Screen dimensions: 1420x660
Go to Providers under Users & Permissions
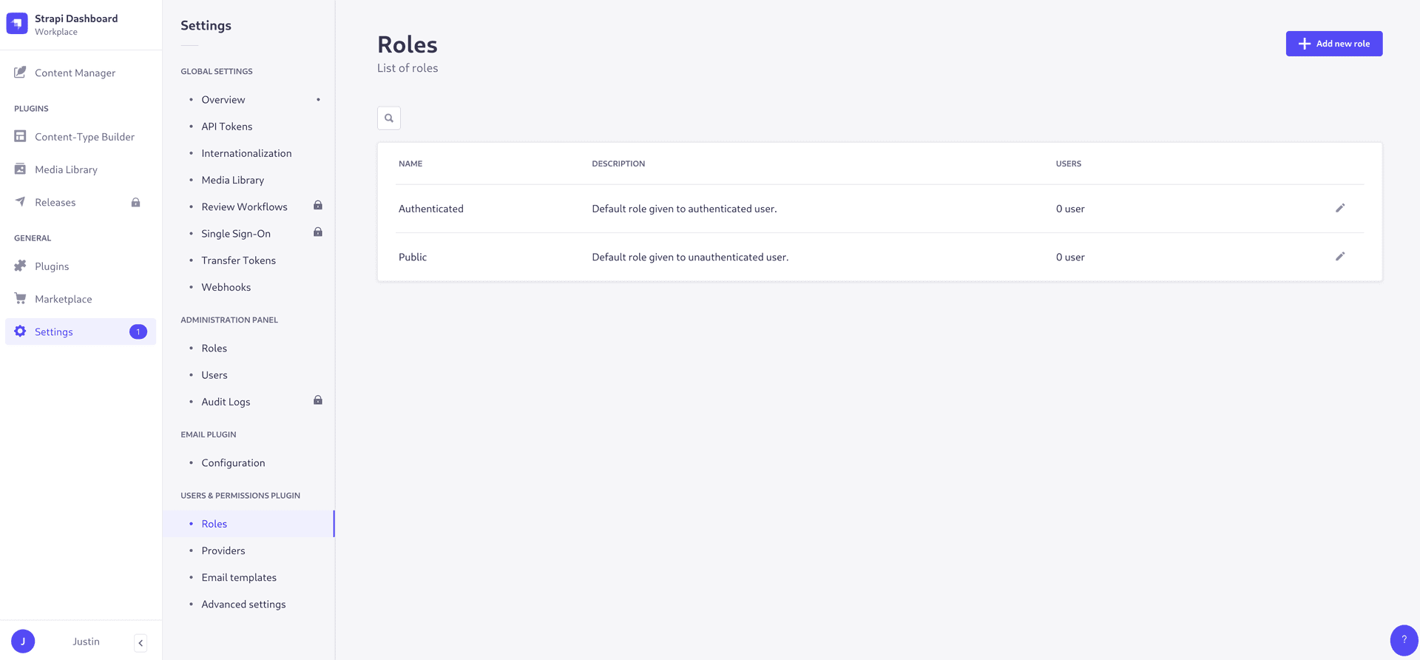(223, 550)
